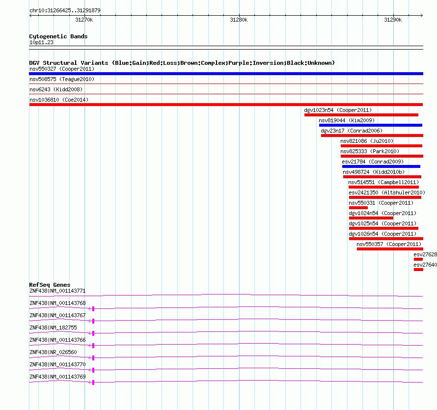Image resolution: width=437 pixels, height=410 pixels.
Task: Open the ZNF438|NM_001143771 transcript label
Action: click(57, 291)
